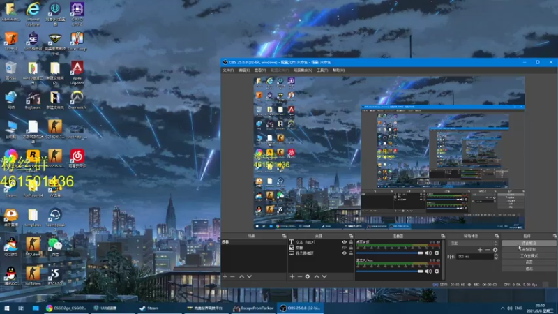Add a new source with plus icon
Screen dimensions: 558x314
tap(292, 276)
